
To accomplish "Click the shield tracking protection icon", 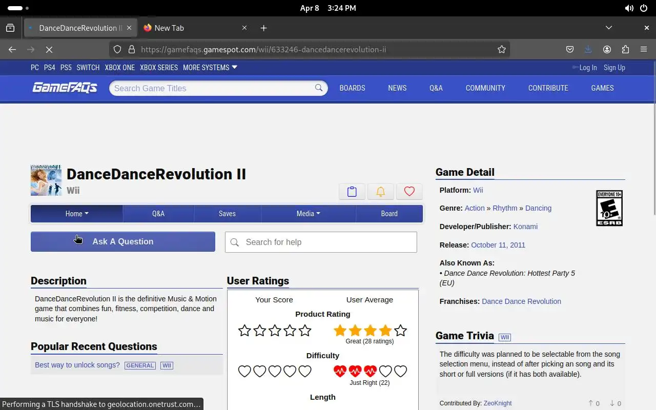I will [117, 49].
